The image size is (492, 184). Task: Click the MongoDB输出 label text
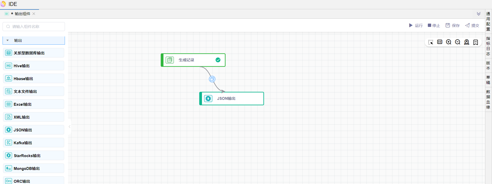[x=27, y=169]
